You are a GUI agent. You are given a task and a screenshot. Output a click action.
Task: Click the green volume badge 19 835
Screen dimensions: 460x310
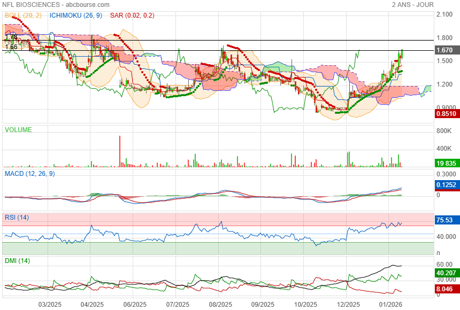click(446, 164)
